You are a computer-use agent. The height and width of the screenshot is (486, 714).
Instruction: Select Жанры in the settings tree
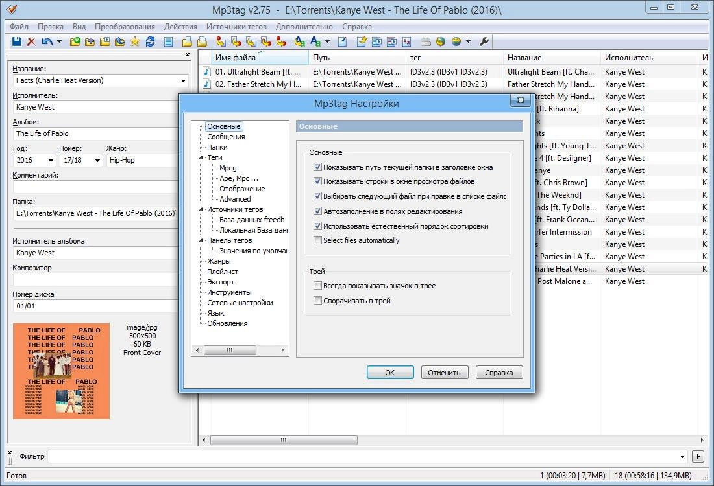click(x=219, y=261)
